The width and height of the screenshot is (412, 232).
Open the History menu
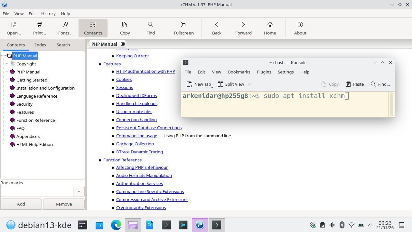pos(48,14)
